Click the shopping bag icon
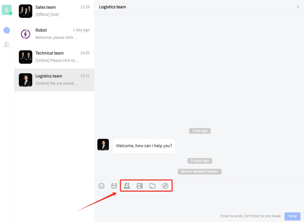This screenshot has height=222, width=304. [114, 186]
